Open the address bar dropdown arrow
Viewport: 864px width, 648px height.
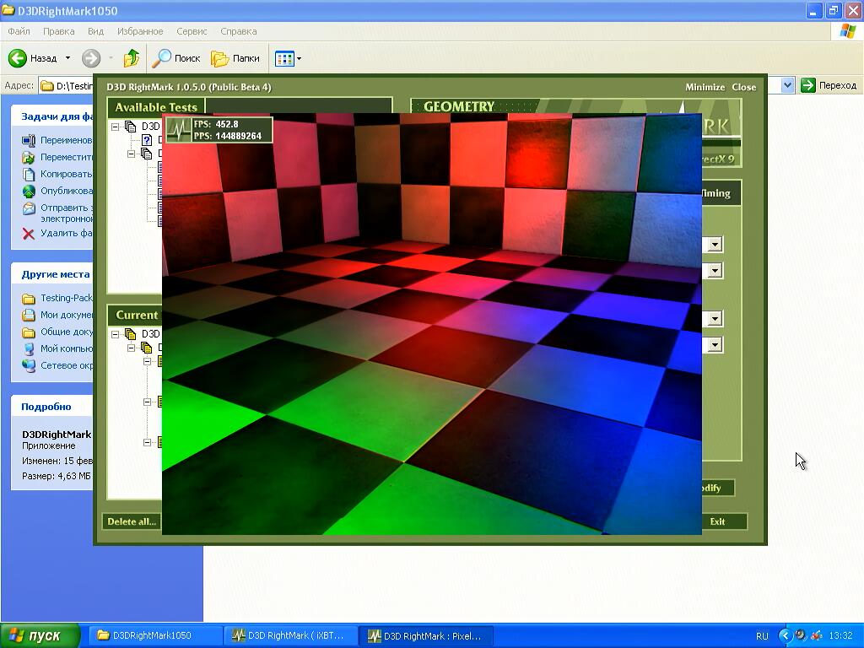(787, 85)
